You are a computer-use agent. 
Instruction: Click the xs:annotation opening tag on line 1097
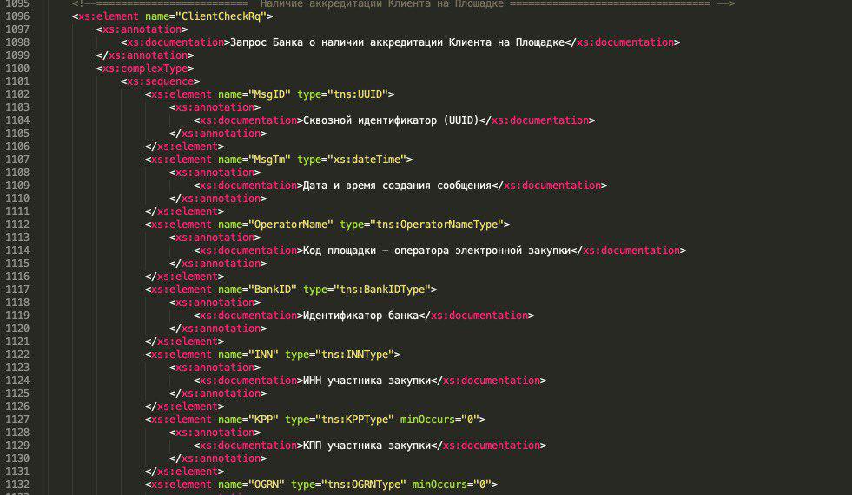pos(142,29)
